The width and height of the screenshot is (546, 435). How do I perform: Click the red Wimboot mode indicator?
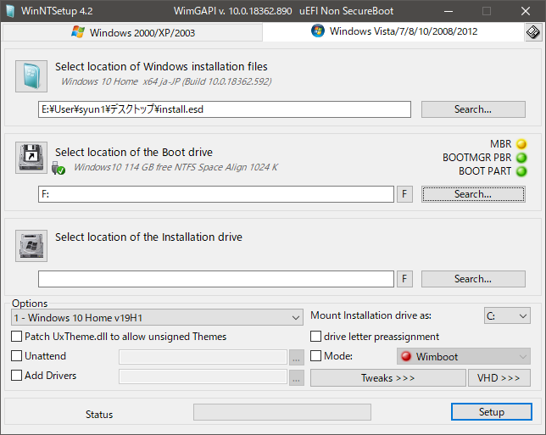click(405, 356)
